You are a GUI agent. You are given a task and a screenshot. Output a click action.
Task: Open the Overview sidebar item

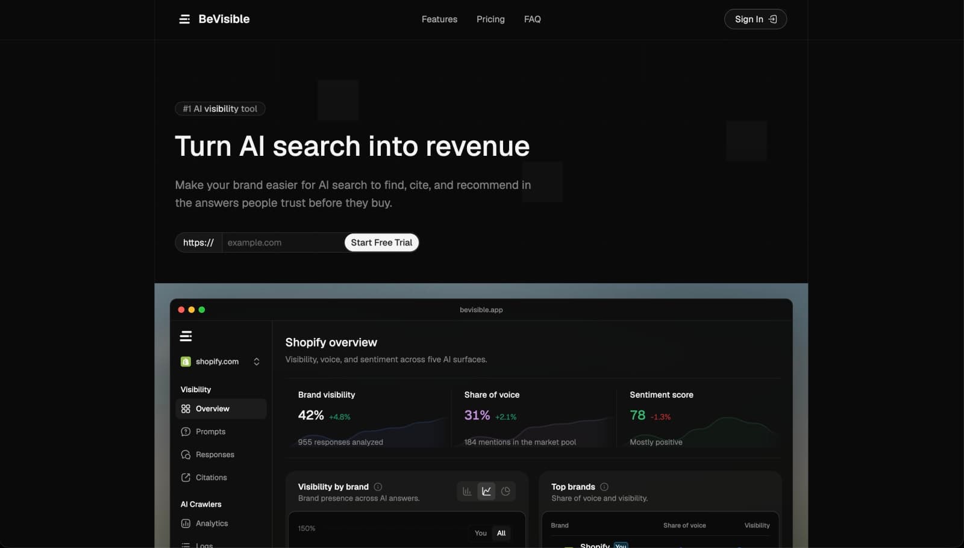click(221, 409)
